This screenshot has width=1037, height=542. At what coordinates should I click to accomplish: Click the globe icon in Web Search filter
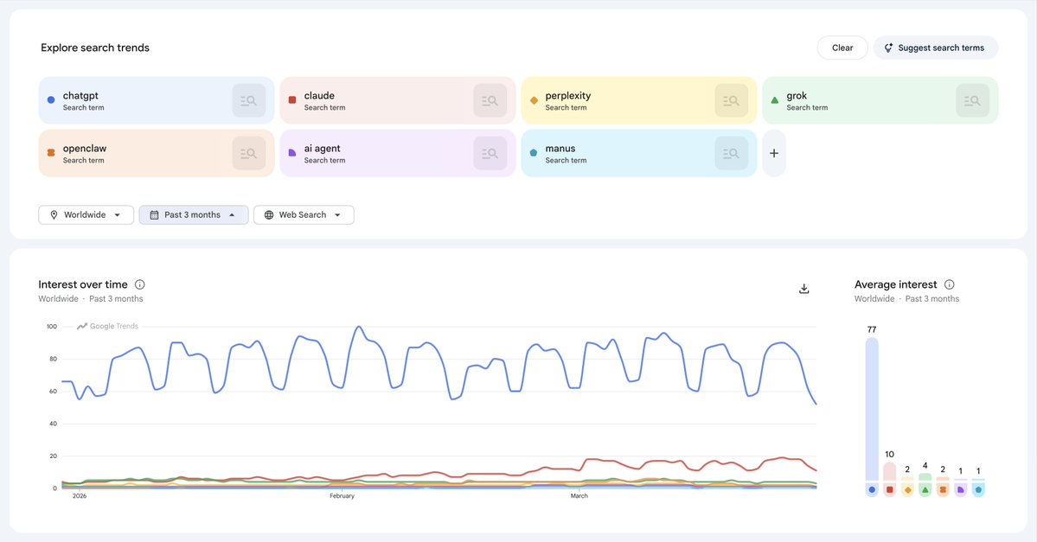tap(268, 215)
